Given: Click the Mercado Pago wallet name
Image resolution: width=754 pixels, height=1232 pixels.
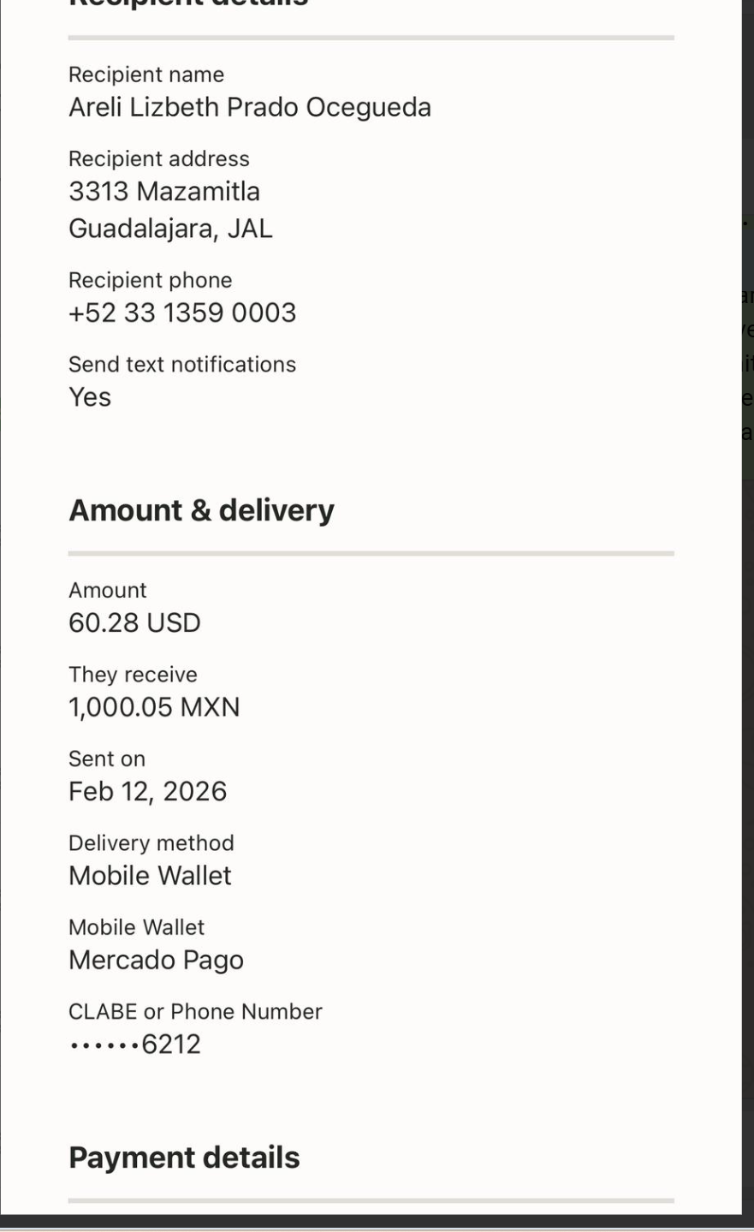Looking at the screenshot, I should [x=156, y=961].
